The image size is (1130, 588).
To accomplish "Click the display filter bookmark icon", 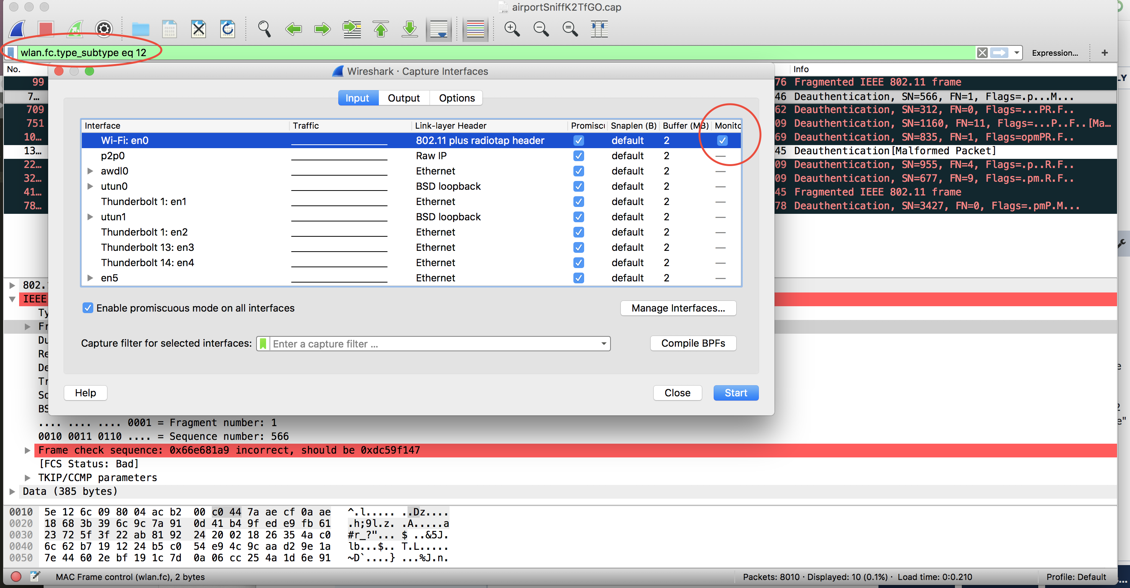I will pyautogui.click(x=11, y=52).
